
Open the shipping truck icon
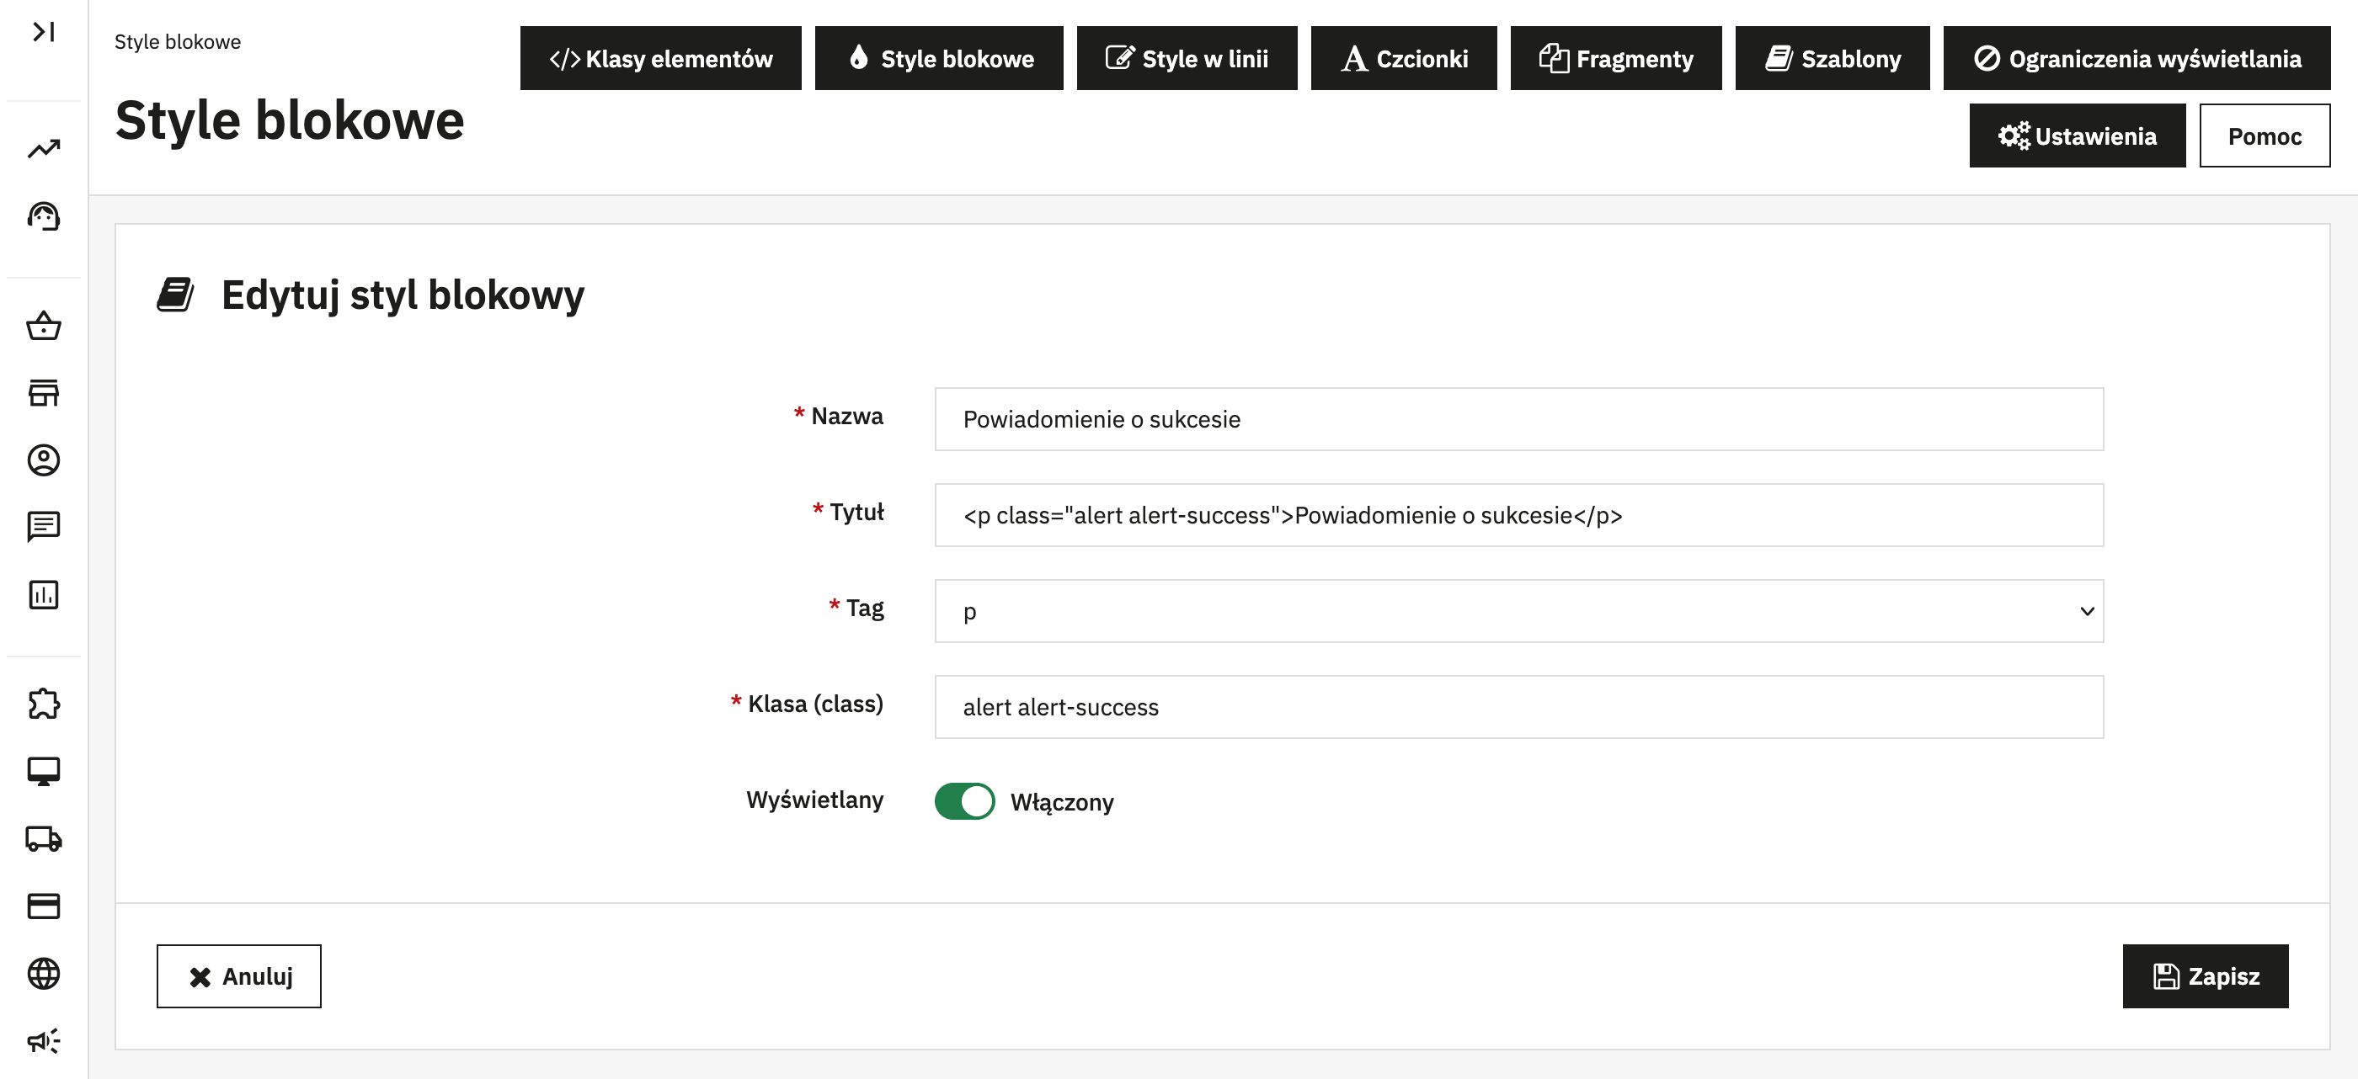[43, 838]
